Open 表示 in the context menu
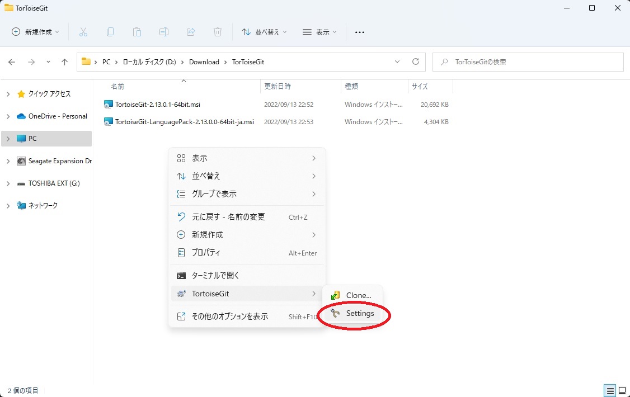 click(x=247, y=158)
